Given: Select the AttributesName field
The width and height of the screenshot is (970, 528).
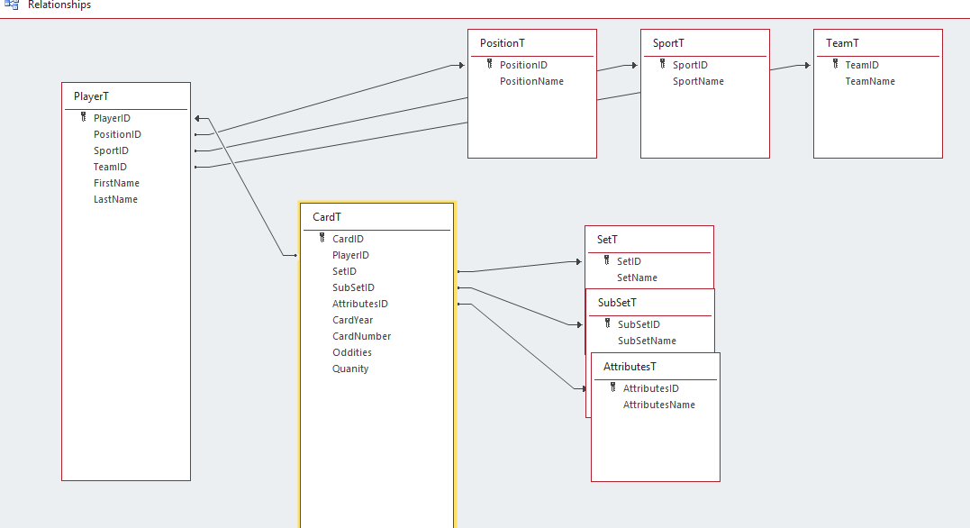Looking at the screenshot, I should pos(658,405).
